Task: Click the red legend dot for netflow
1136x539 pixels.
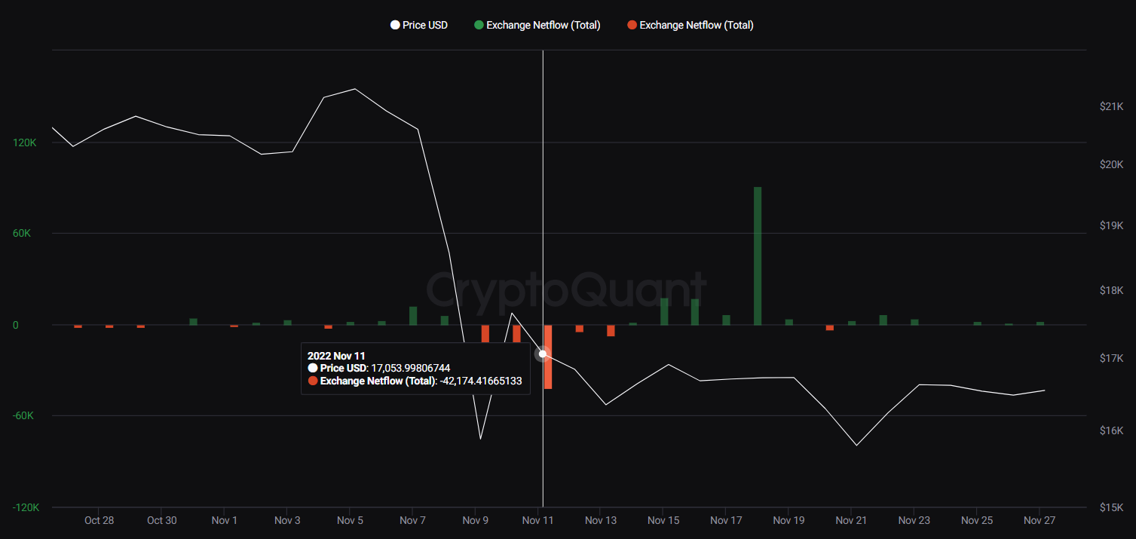Action: pyautogui.click(x=632, y=25)
